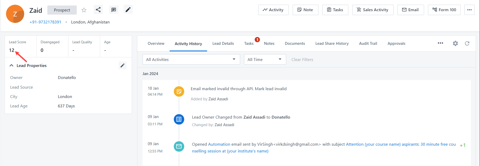Open the chat message icon in header

tap(114, 10)
